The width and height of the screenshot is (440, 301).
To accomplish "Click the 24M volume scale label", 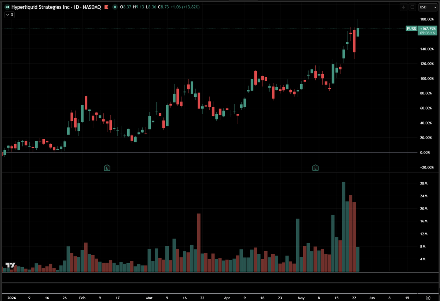I will pos(423,196).
